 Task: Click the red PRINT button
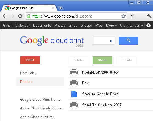[30, 60]
